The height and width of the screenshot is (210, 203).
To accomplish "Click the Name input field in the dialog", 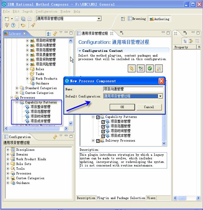I will tap(133, 89).
